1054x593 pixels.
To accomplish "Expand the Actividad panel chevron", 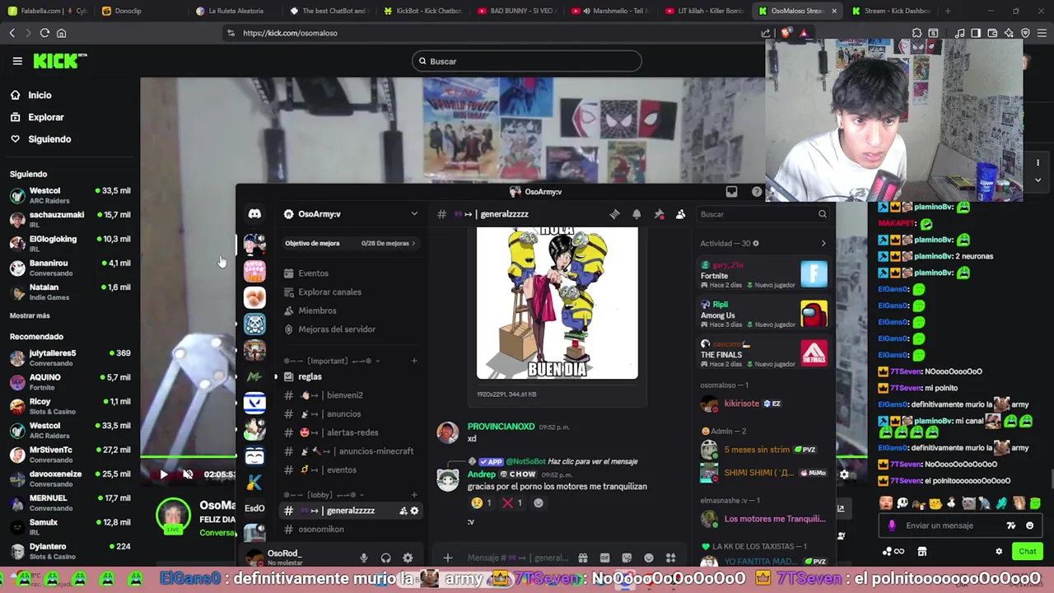I will (823, 244).
